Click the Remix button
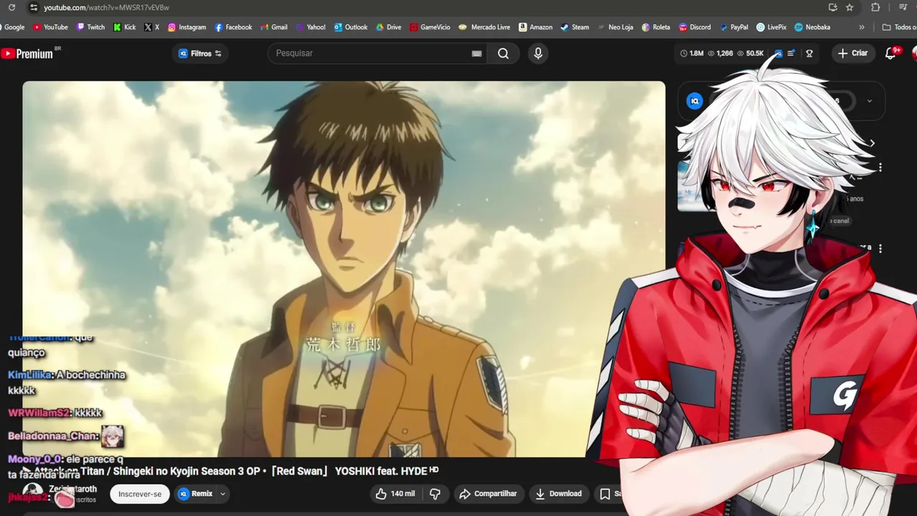917x516 pixels. (x=196, y=494)
